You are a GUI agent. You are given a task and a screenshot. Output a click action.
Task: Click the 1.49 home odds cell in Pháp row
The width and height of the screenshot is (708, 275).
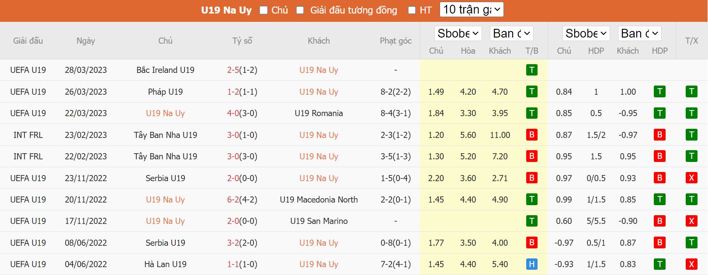(x=436, y=92)
